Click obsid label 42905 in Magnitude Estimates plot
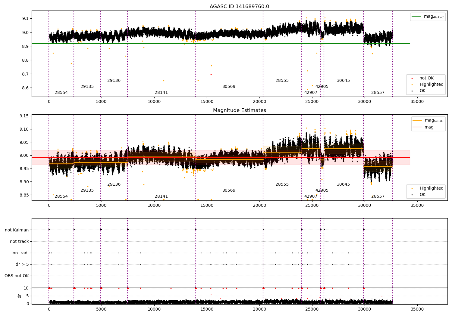452x316 pixels. [x=322, y=190]
